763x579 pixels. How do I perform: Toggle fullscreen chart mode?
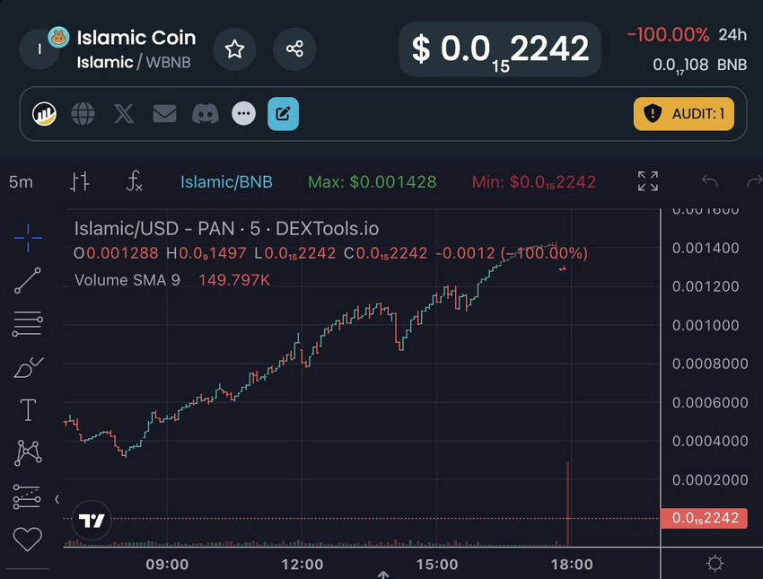pos(648,181)
